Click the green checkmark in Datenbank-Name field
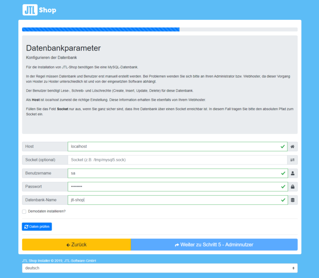 point(283,200)
